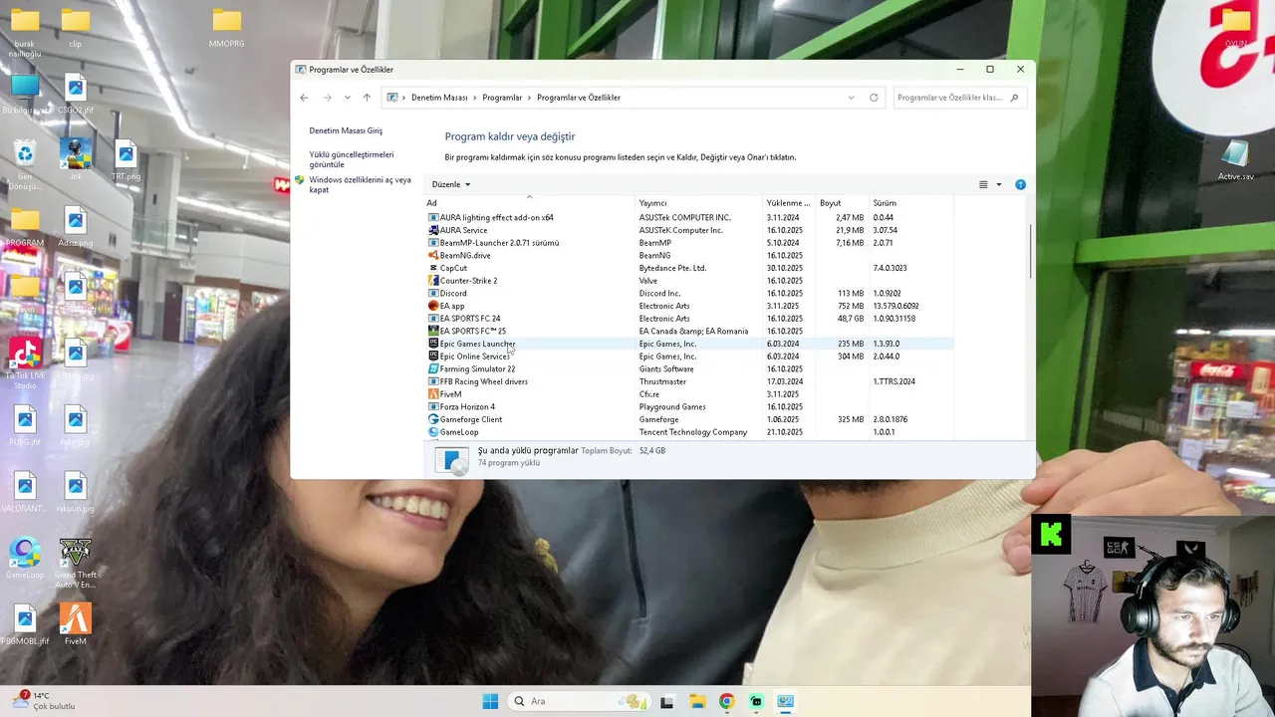Image resolution: width=1275 pixels, height=717 pixels.
Task: Go up one level with up arrow
Action: click(x=367, y=98)
